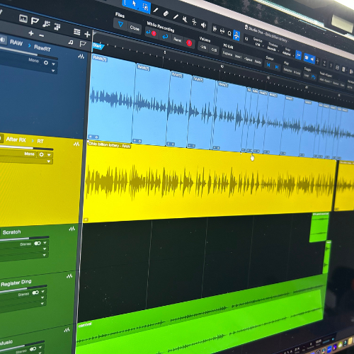
Task: Select the Eraser tool
Action: [166, 13]
